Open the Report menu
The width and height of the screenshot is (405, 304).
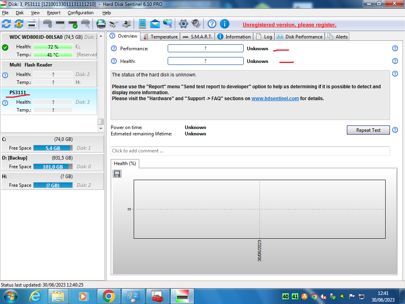coord(53,13)
